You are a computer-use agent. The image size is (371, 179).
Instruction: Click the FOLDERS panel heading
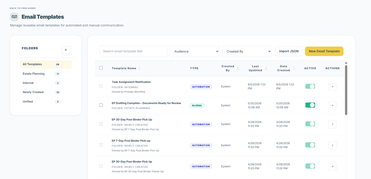[x=30, y=48]
